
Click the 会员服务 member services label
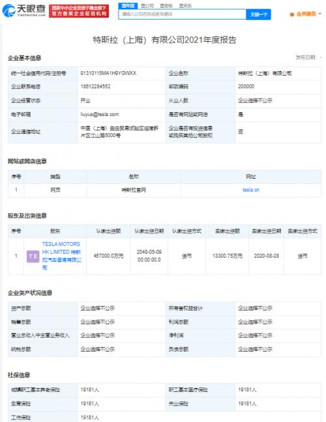click(x=306, y=14)
